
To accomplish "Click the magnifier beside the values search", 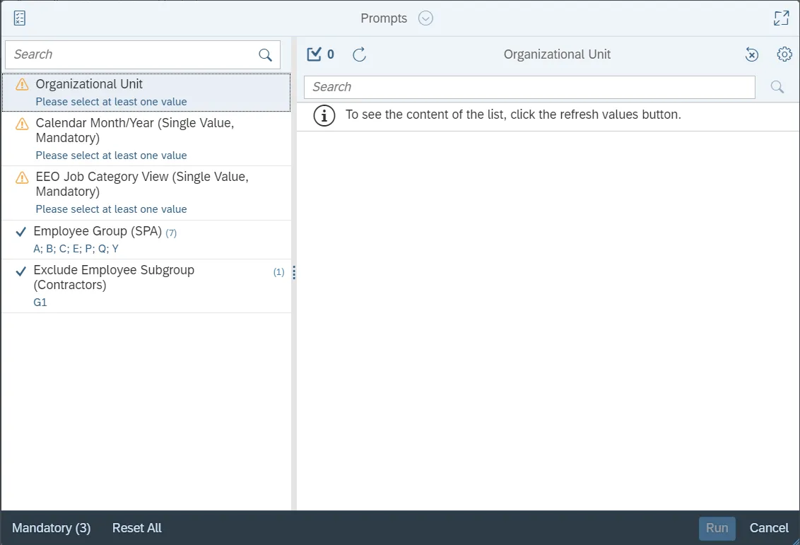I will (777, 87).
